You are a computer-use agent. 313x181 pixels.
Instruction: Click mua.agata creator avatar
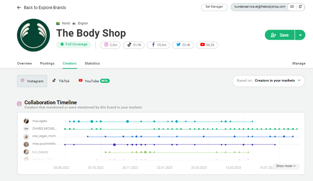click(x=26, y=121)
